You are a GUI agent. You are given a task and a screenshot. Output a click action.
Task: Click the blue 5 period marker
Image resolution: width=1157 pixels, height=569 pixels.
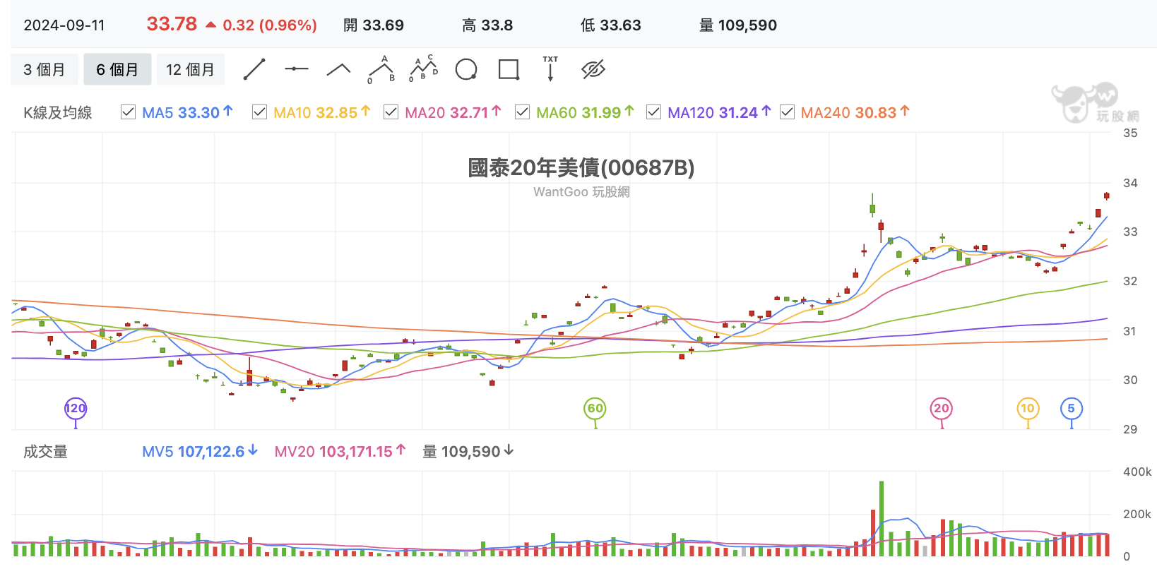pos(1072,408)
